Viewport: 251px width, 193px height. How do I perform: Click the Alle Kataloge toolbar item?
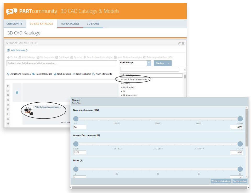pos(27,57)
